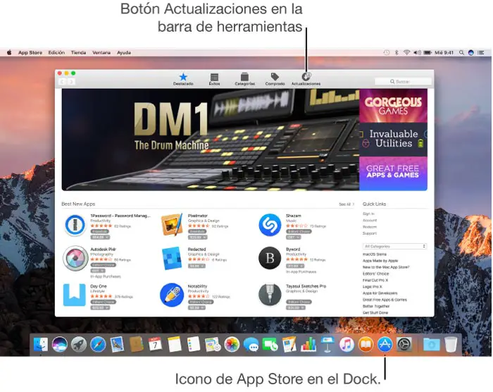Open the Final Cut Pro X link
Viewport: 493px width, 392px height.
(375, 280)
